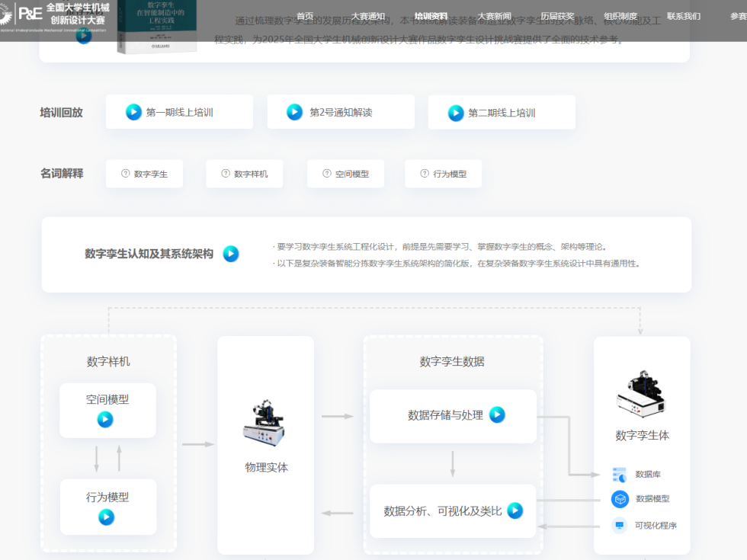This screenshot has width=747, height=560.
Task: Play the 第一期线上培训 video
Action: pyautogui.click(x=132, y=111)
